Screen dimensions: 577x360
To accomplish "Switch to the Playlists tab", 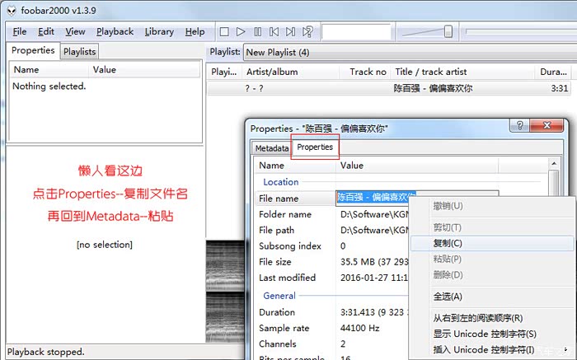I will (80, 51).
